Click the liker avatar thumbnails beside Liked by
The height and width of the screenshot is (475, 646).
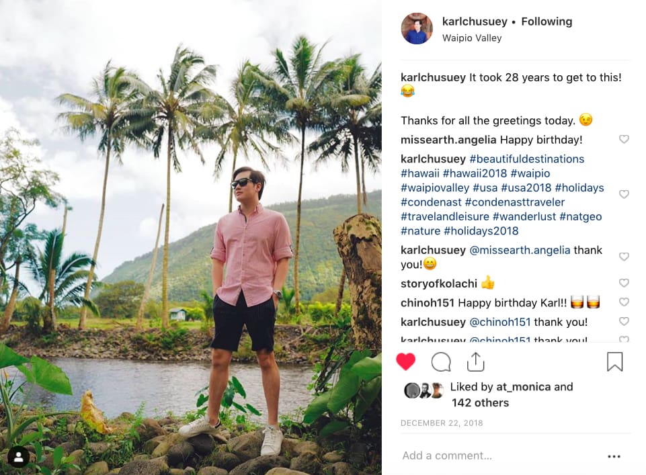[x=425, y=390]
